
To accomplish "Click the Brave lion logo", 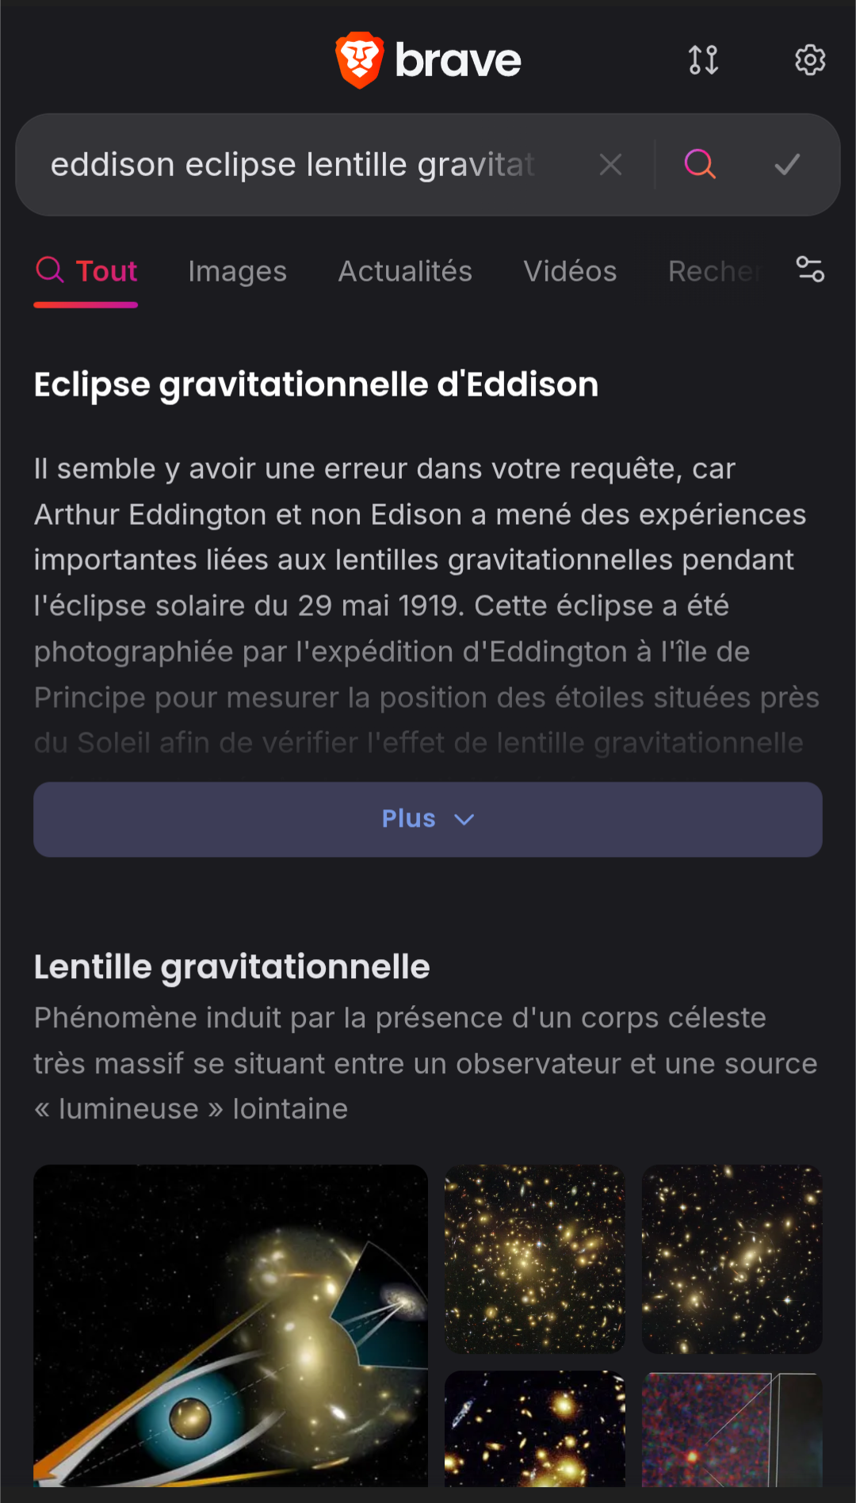I will pyautogui.click(x=360, y=60).
